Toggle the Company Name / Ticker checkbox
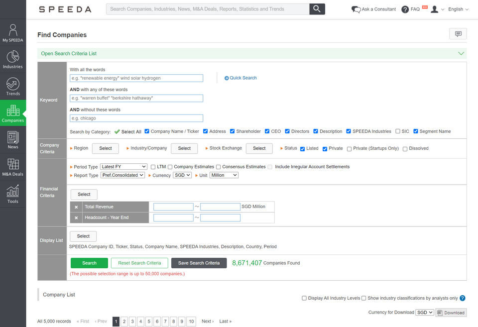The height and width of the screenshot is (327, 478). (x=147, y=131)
